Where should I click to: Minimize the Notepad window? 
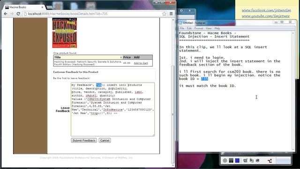276,22
